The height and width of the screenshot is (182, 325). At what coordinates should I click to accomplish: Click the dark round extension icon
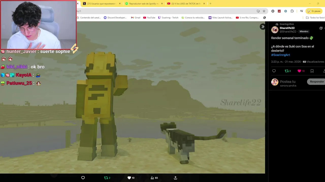273,11
